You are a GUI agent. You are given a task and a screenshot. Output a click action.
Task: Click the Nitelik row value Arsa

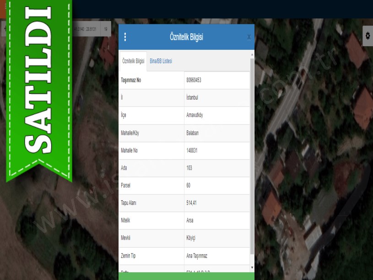190,221
